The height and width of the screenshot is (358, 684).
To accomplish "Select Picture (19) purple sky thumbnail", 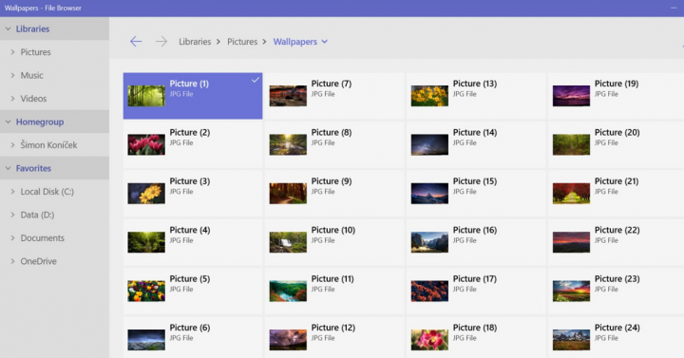I will [x=572, y=96].
